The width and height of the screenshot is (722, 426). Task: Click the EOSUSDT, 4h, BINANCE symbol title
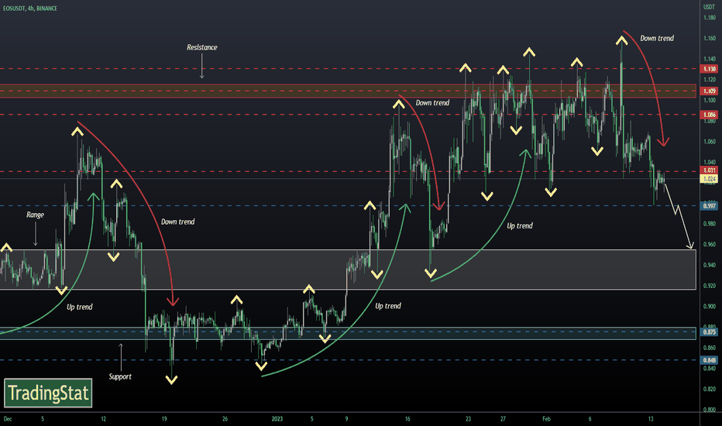coord(30,9)
